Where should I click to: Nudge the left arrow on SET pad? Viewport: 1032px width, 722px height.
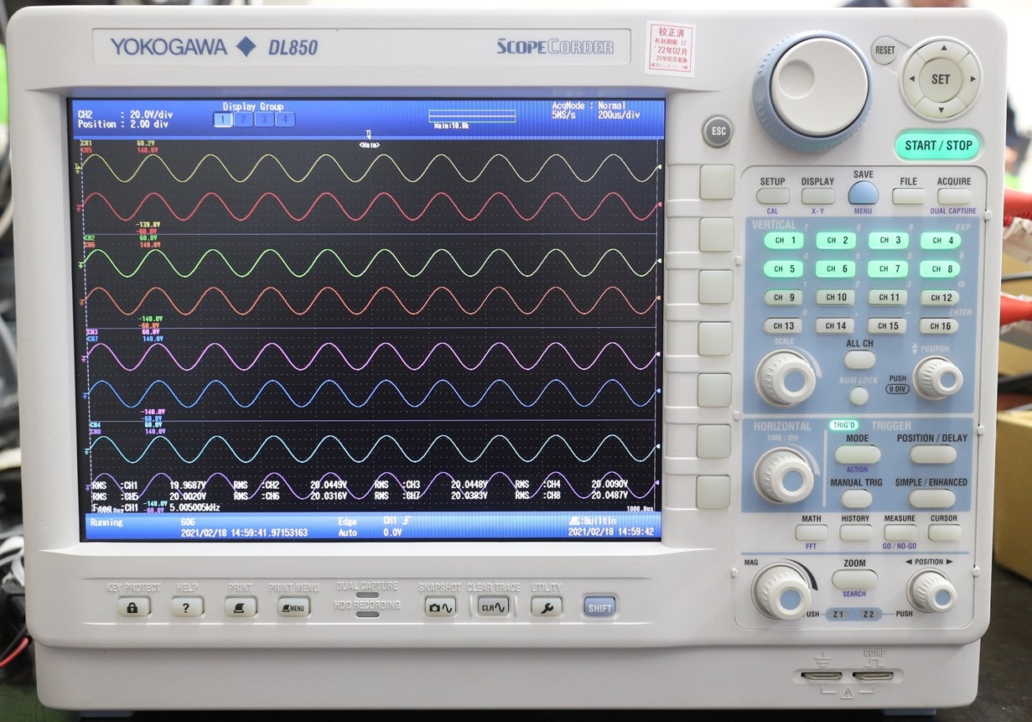pyautogui.click(x=910, y=79)
